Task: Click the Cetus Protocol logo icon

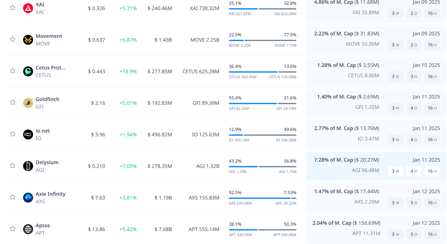Action: pyautogui.click(x=28, y=71)
